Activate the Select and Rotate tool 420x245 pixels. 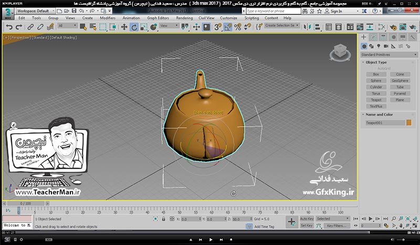click(x=134, y=27)
